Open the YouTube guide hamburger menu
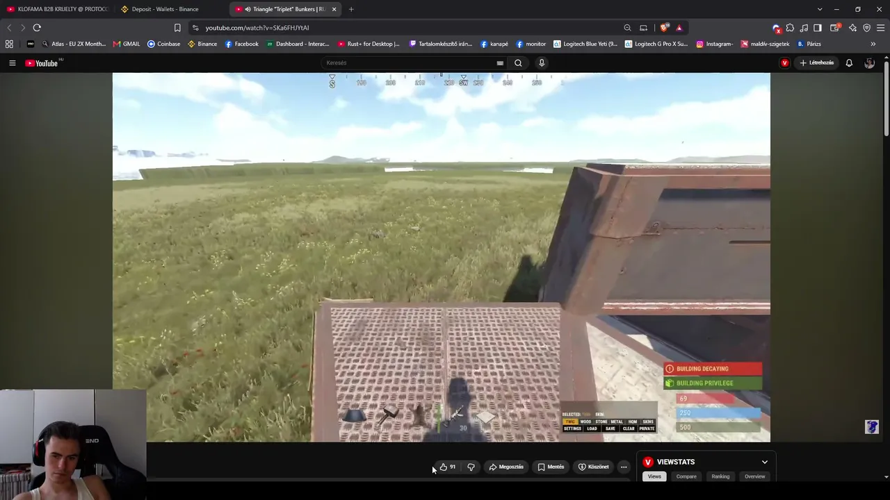Image resolution: width=890 pixels, height=500 pixels. (12, 63)
